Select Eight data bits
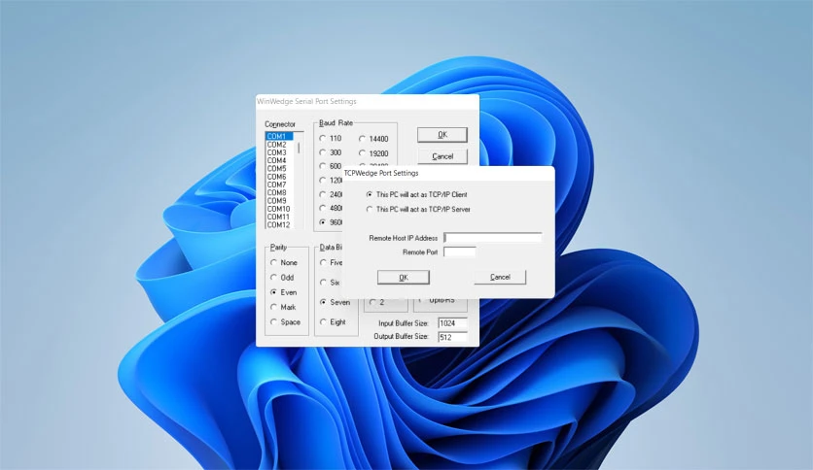The height and width of the screenshot is (470, 813). coord(323,322)
